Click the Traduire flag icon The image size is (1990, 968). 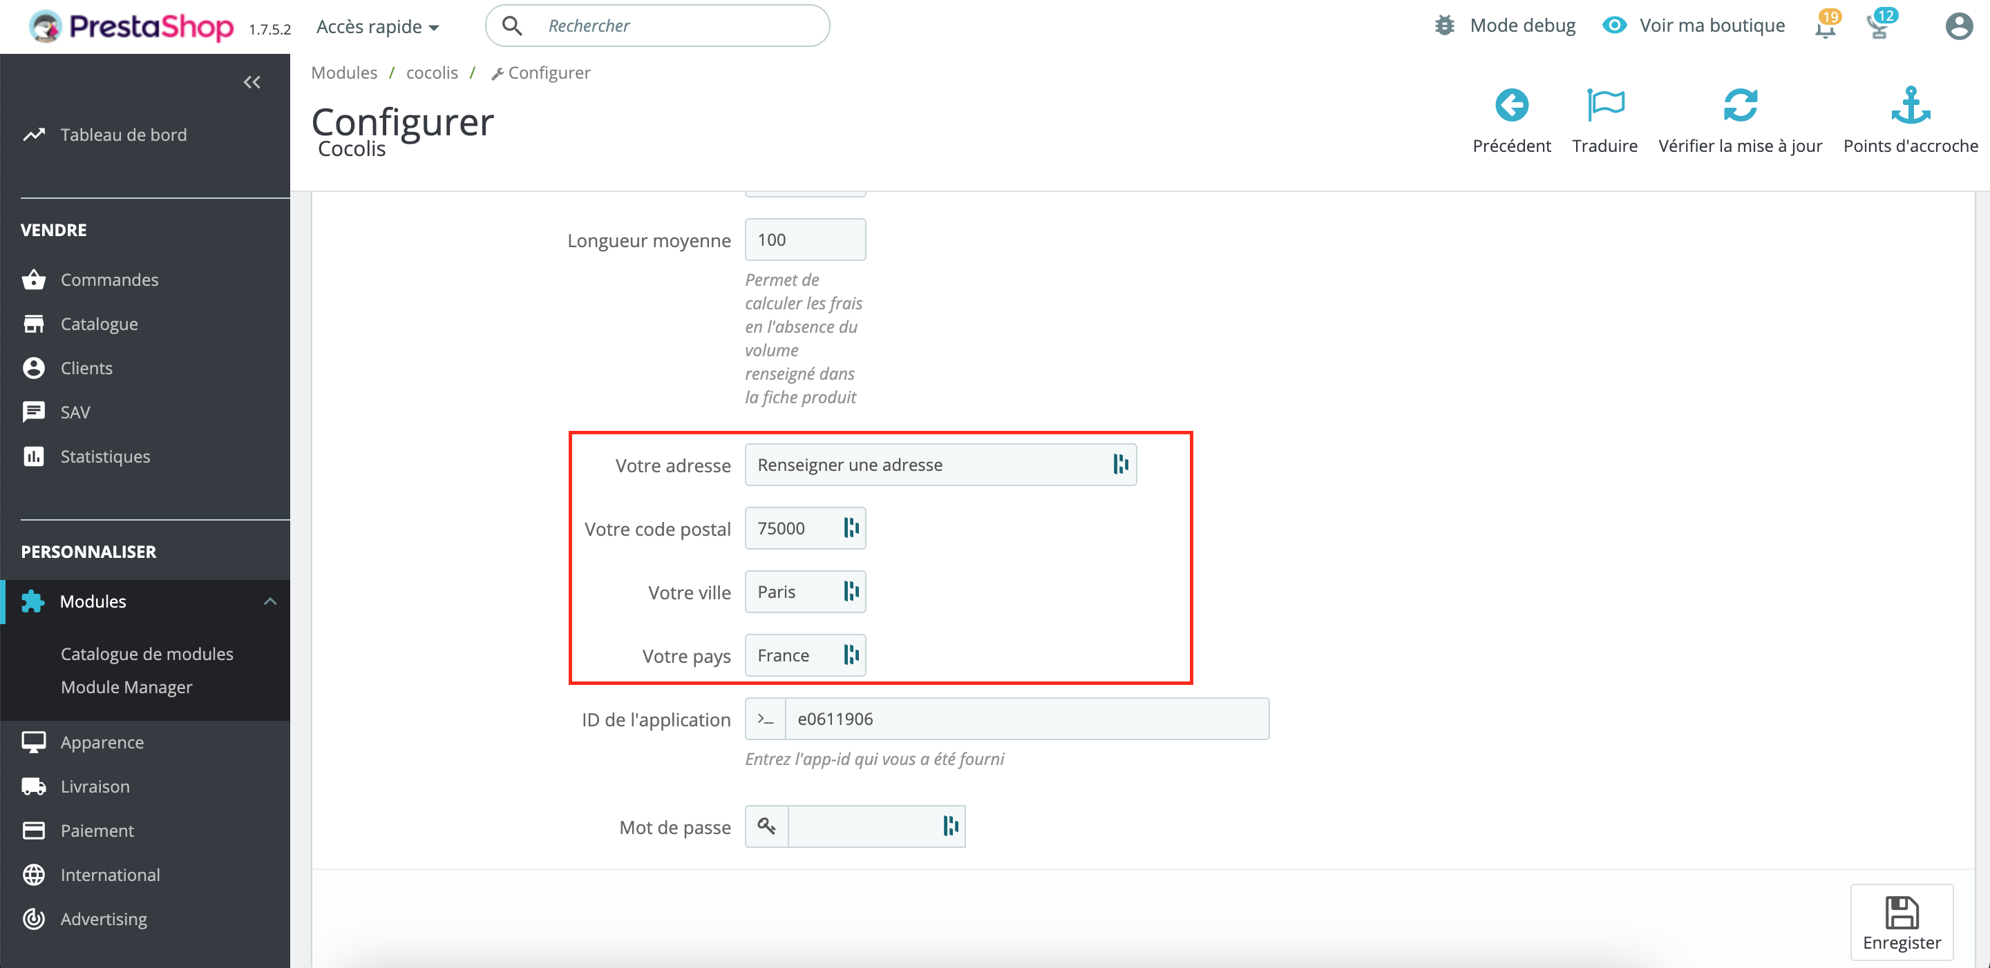pos(1604,106)
